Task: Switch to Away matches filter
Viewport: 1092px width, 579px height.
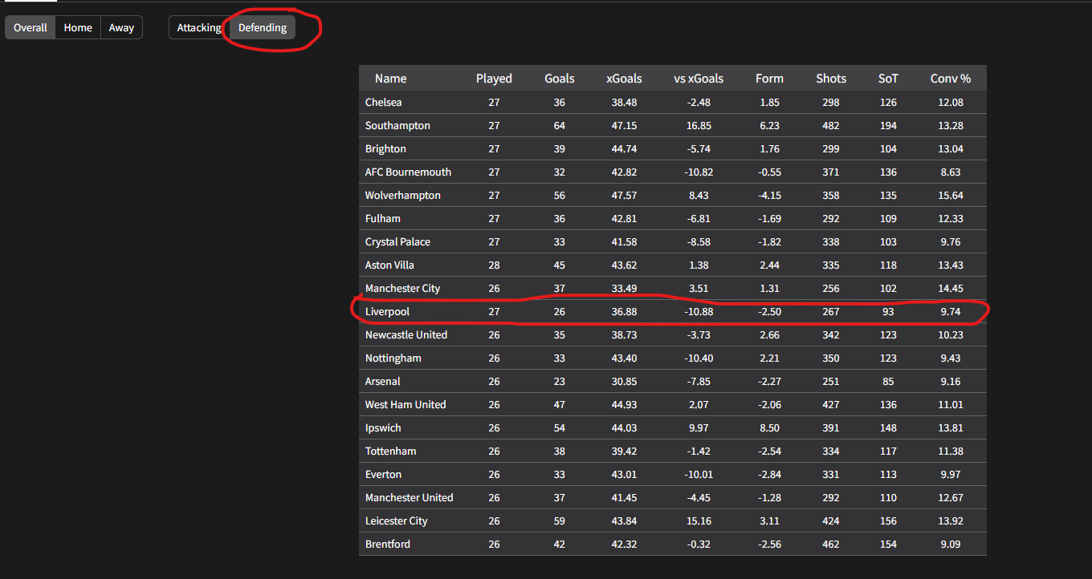Action: (x=121, y=27)
